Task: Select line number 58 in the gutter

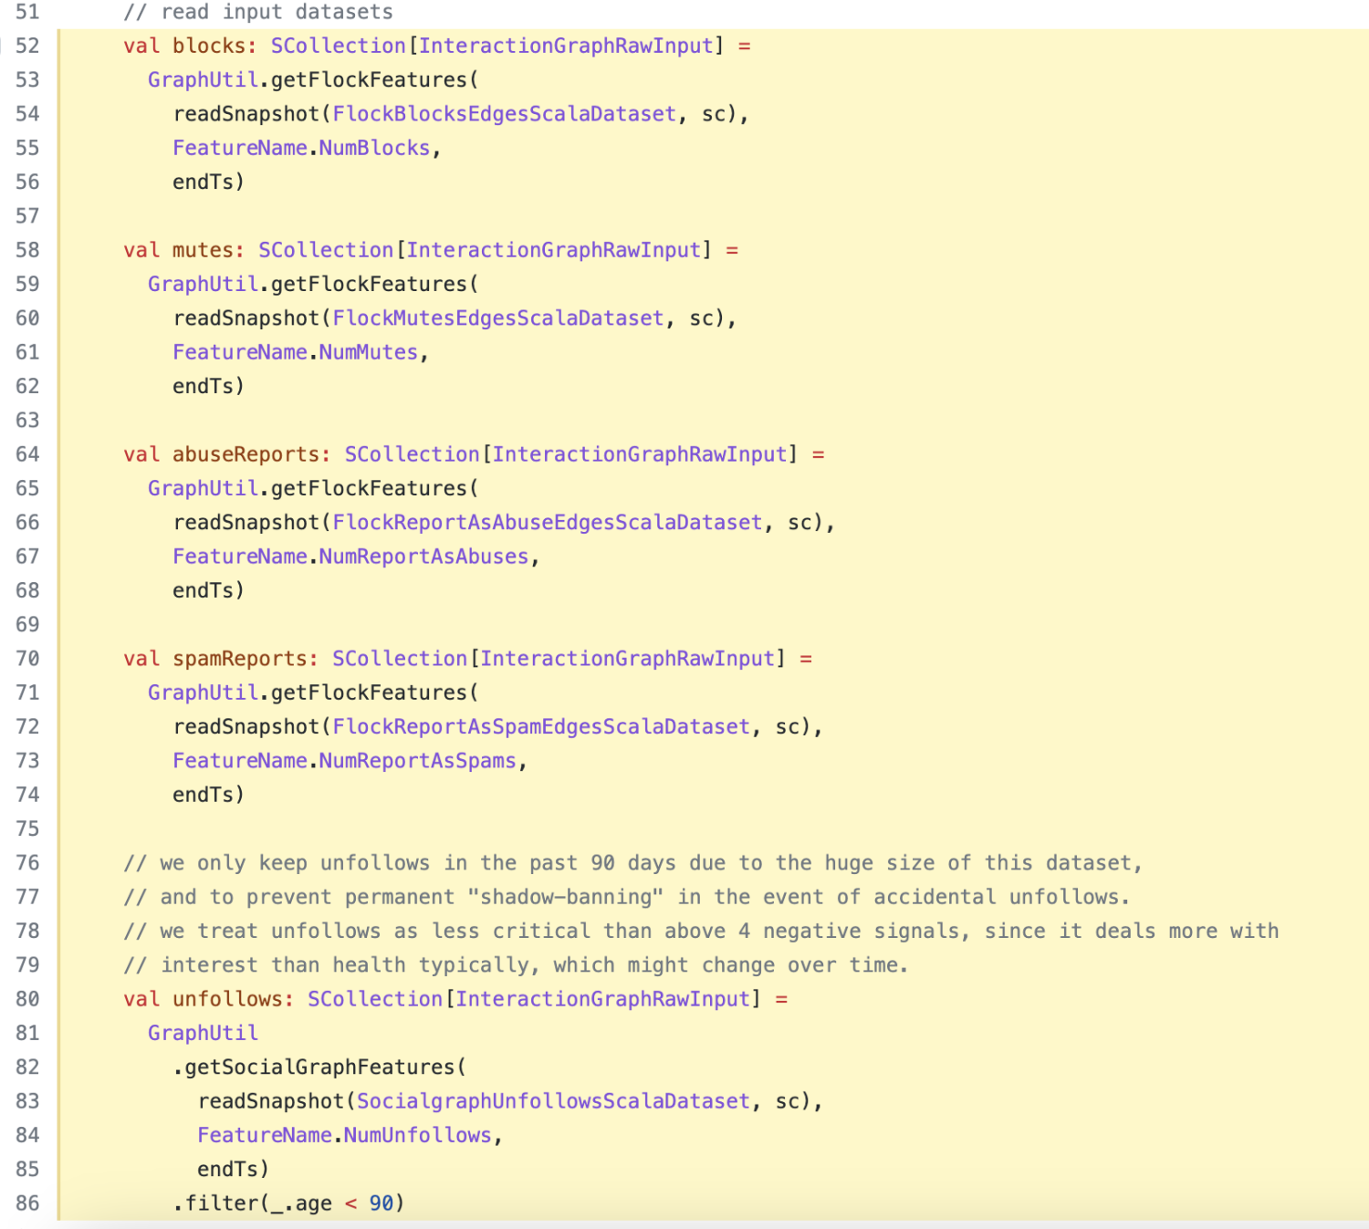Action: 27,251
